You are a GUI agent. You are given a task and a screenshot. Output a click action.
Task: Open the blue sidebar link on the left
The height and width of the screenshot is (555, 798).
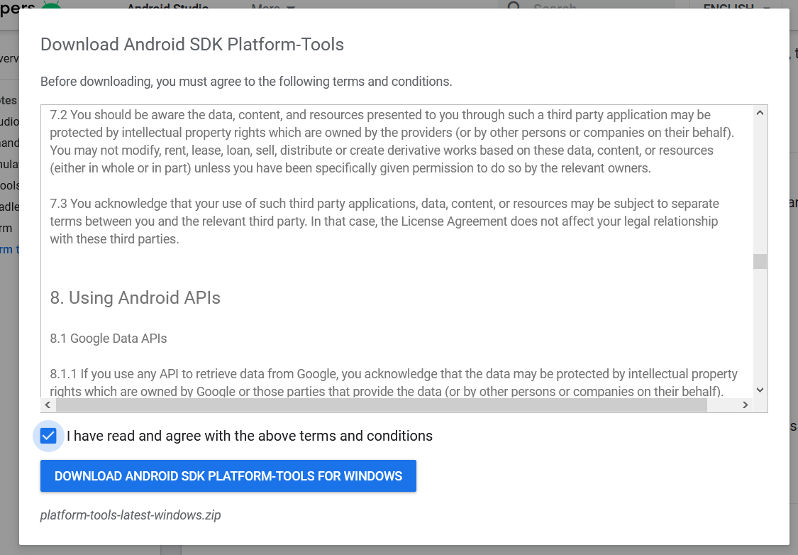(x=7, y=248)
